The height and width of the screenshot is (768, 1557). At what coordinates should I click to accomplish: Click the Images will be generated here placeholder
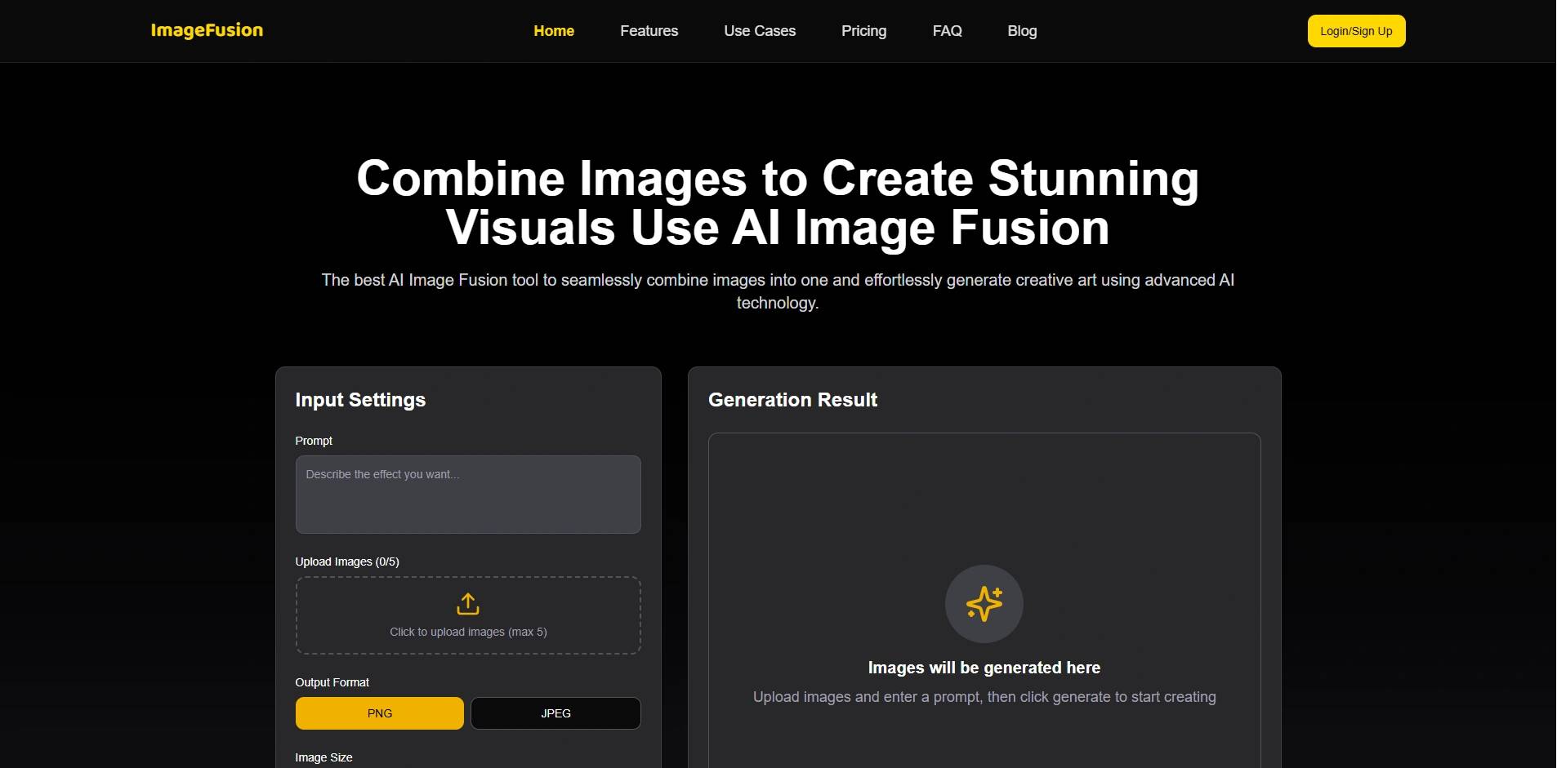point(984,667)
